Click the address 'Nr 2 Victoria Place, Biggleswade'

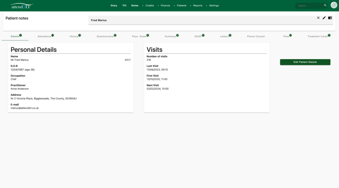[30, 98]
